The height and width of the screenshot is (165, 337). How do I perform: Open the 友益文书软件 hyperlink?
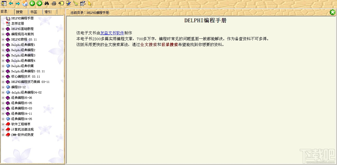pyautogui.click(x=112, y=33)
